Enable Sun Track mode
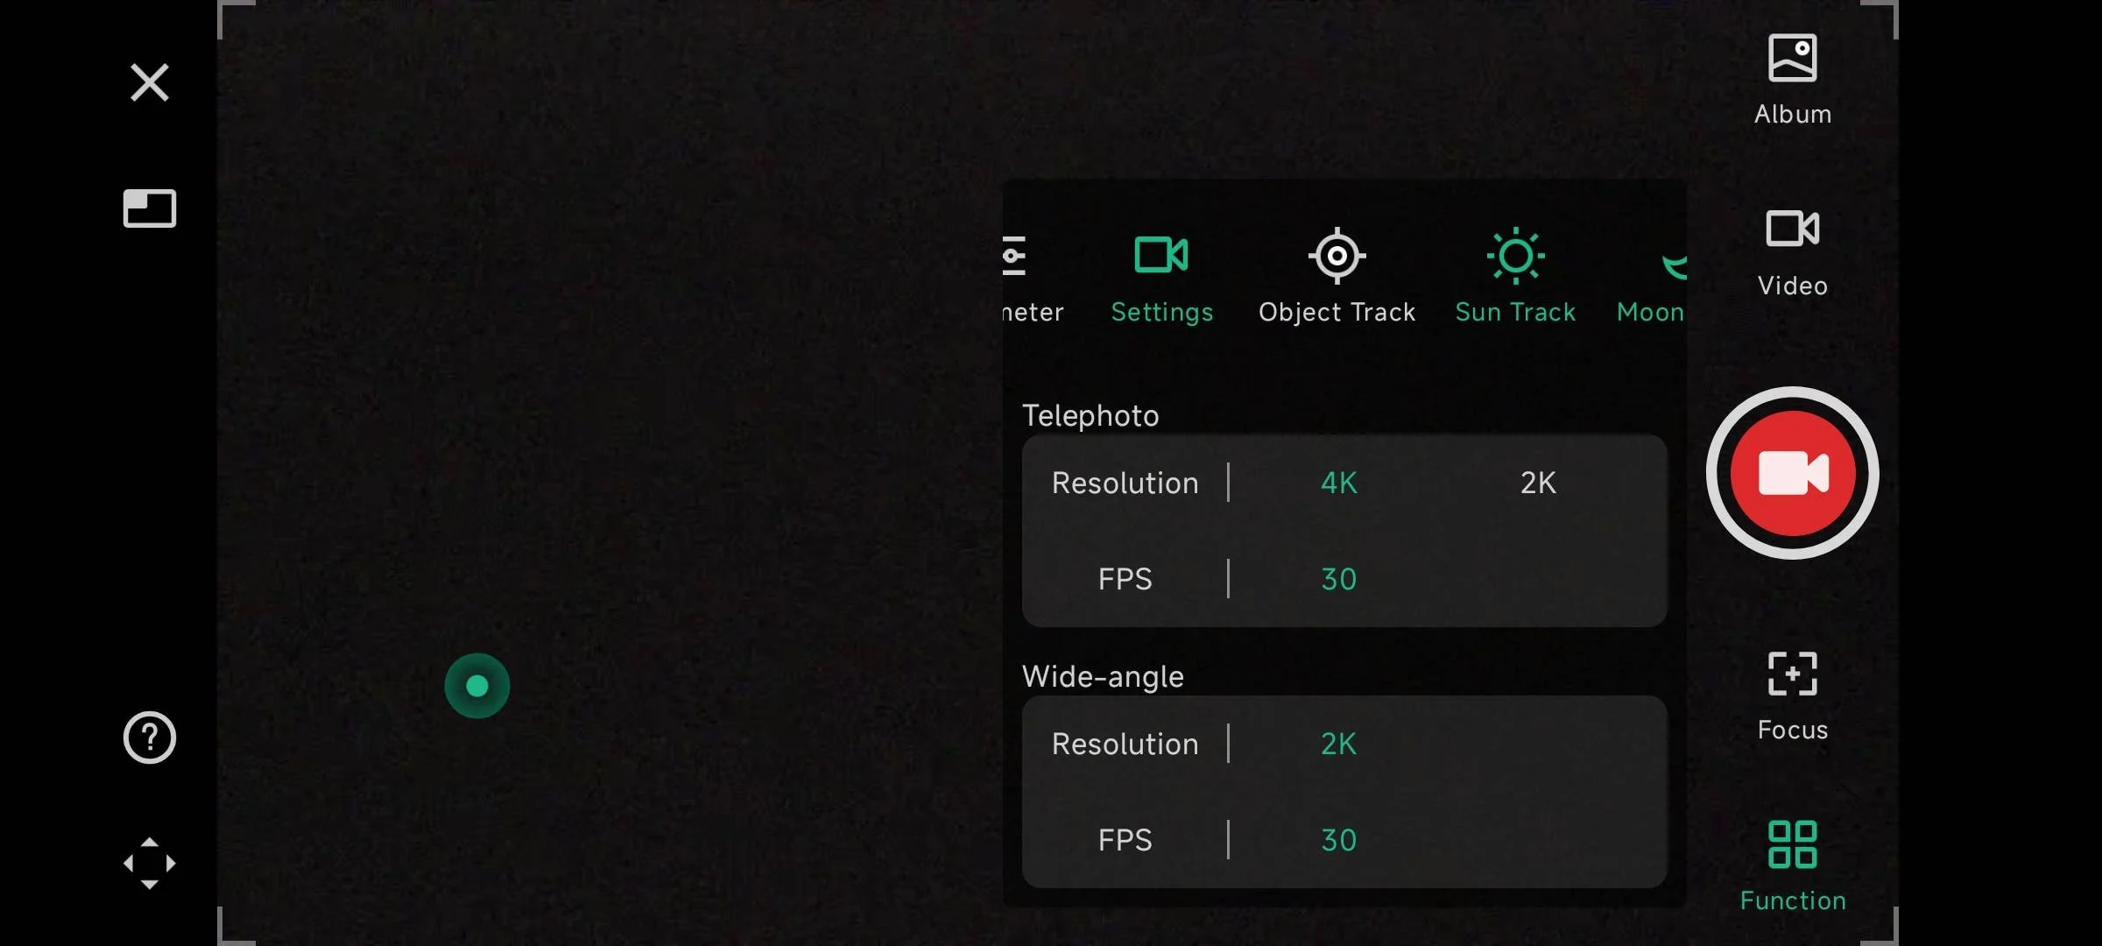 coord(1515,277)
